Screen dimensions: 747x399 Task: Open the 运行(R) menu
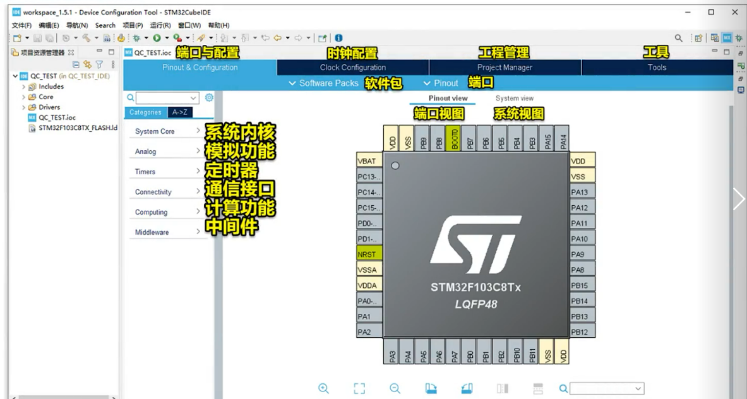click(160, 25)
